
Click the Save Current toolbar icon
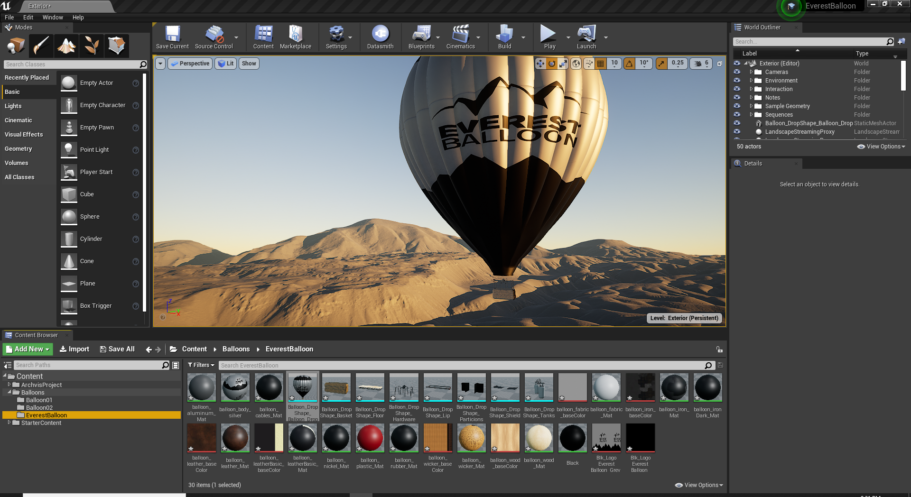pyautogui.click(x=172, y=37)
